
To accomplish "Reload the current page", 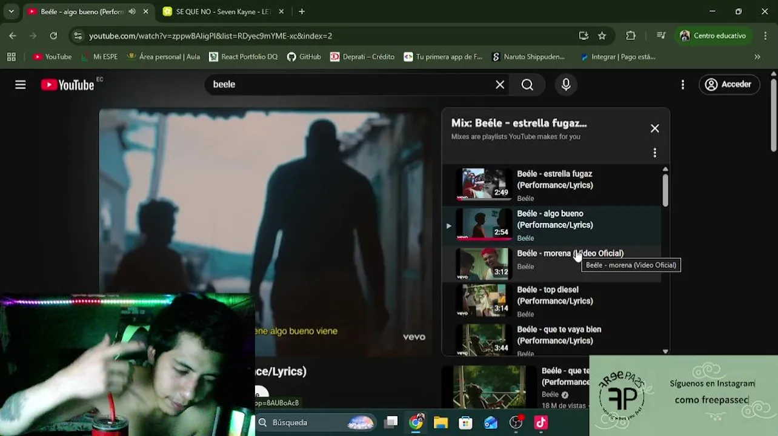I will 53,36.
